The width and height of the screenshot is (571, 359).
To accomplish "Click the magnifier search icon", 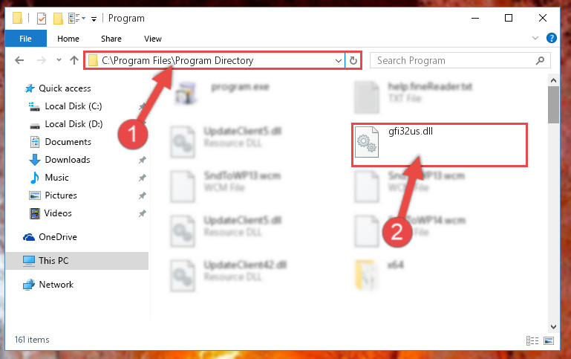I will pyautogui.click(x=540, y=60).
